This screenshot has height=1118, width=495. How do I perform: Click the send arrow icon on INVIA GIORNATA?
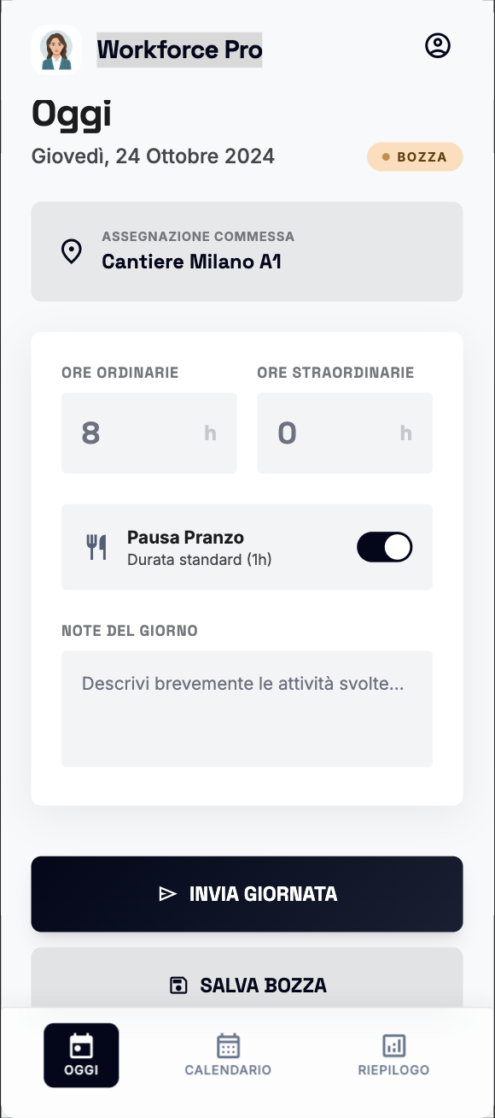point(167,893)
